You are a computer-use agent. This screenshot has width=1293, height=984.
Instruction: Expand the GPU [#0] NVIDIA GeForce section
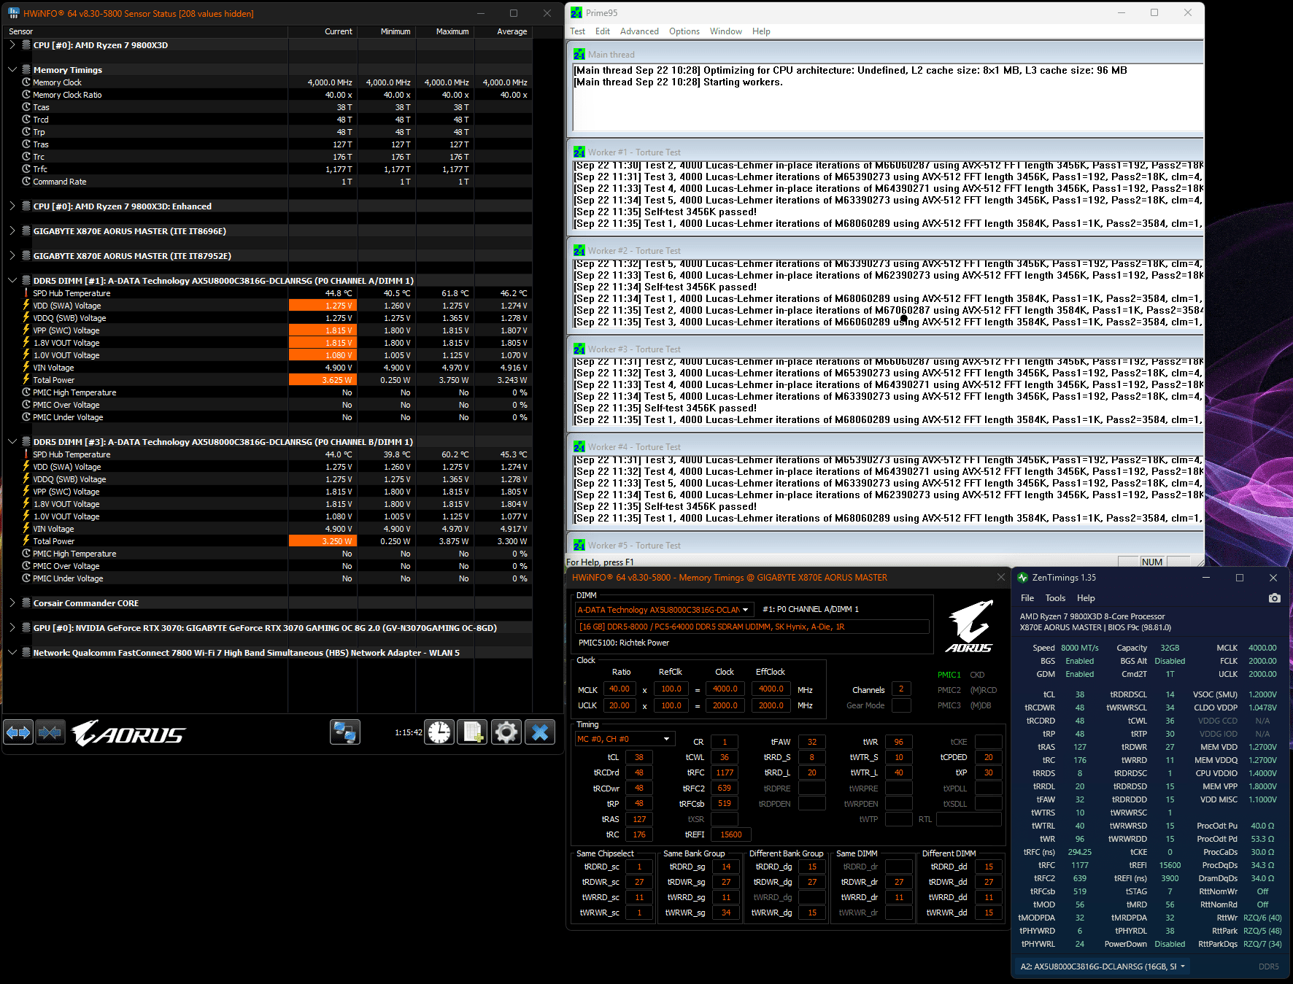coord(12,628)
